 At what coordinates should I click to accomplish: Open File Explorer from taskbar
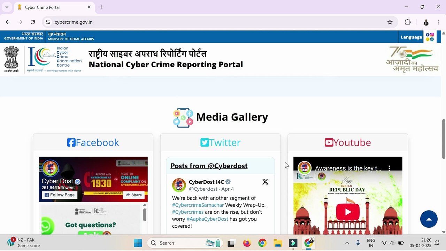[x=278, y=243]
